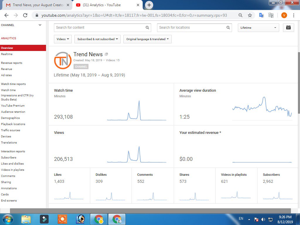Click the search icon in content search box
Screen dimensions: 300x225
[147, 28]
